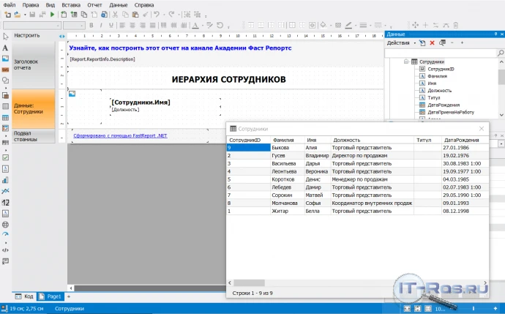
Task: Select the Gauge object tool
Action: click(5, 234)
